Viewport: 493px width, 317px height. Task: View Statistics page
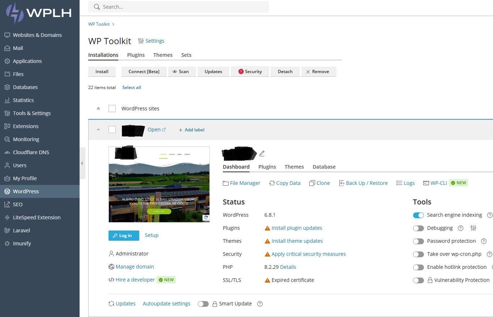coord(23,100)
